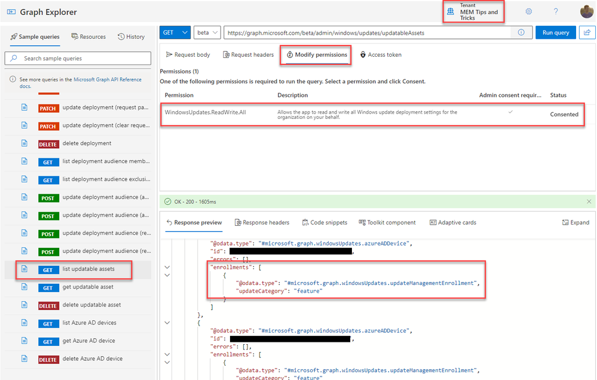
Task: Select 'get Azure AD device' sample query
Action: point(78,341)
